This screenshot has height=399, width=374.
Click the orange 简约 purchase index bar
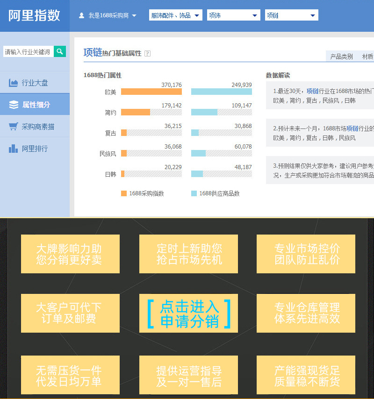[136, 112]
